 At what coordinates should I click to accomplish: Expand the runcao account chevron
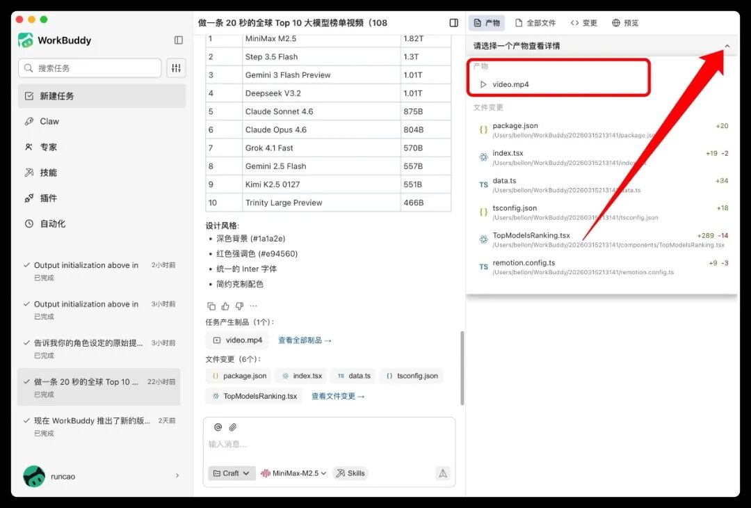point(177,476)
